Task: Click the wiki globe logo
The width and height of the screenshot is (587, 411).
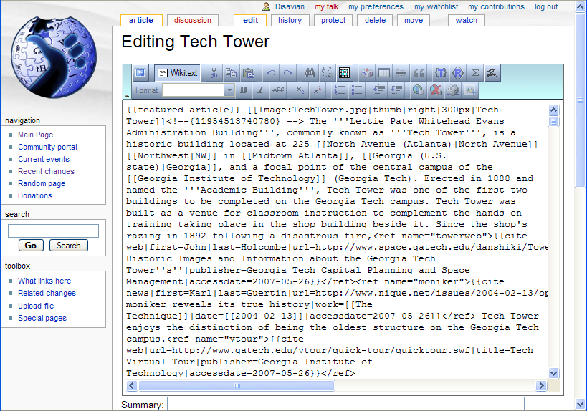Action: click(x=54, y=57)
